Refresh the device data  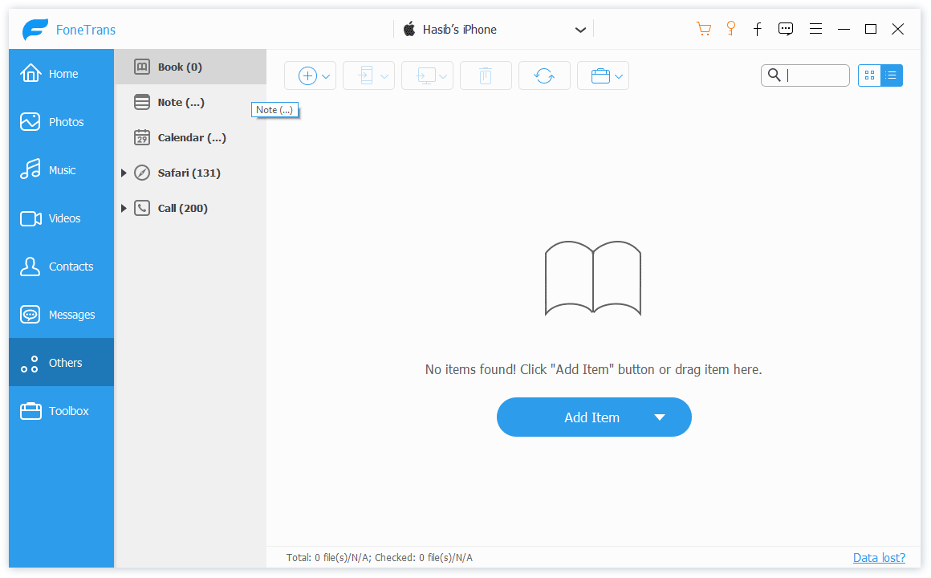(544, 75)
